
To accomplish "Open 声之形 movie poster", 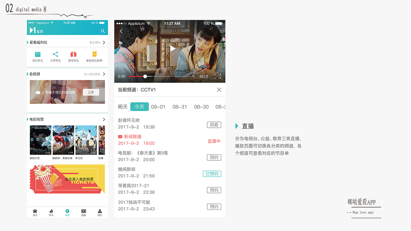I will pos(86,140).
